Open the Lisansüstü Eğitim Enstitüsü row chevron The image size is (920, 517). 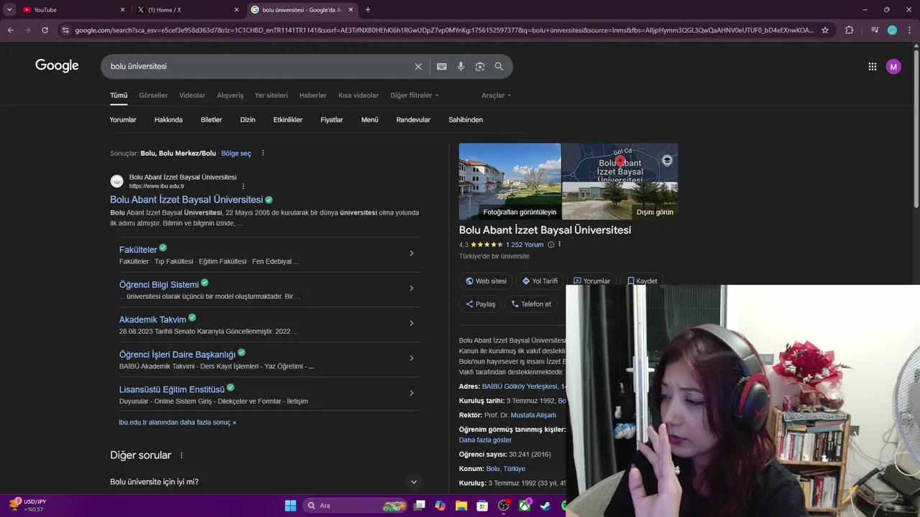(x=411, y=393)
